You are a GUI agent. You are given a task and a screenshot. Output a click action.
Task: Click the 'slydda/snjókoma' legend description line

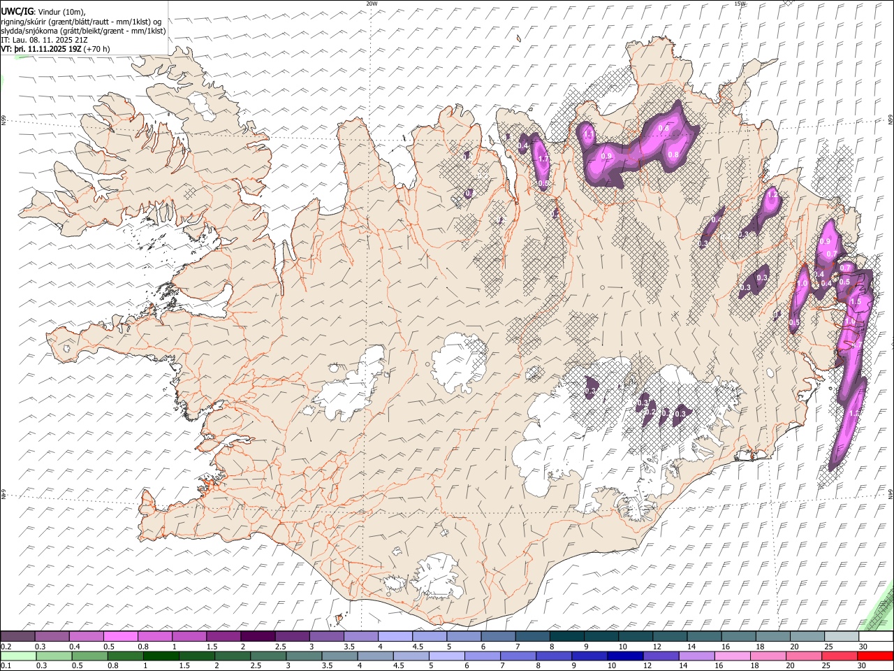(x=83, y=31)
